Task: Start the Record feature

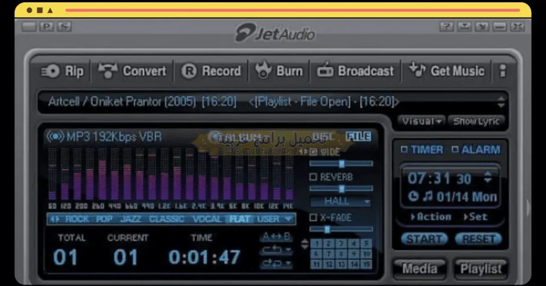Action: point(211,71)
